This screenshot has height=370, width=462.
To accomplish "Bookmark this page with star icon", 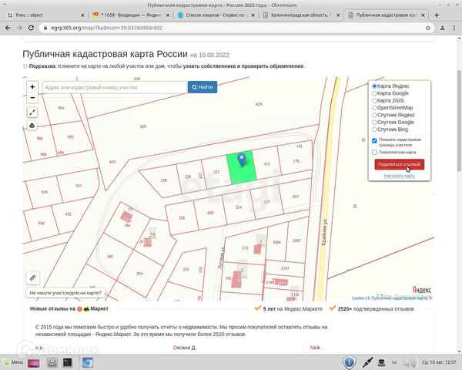I will tap(428, 28).
